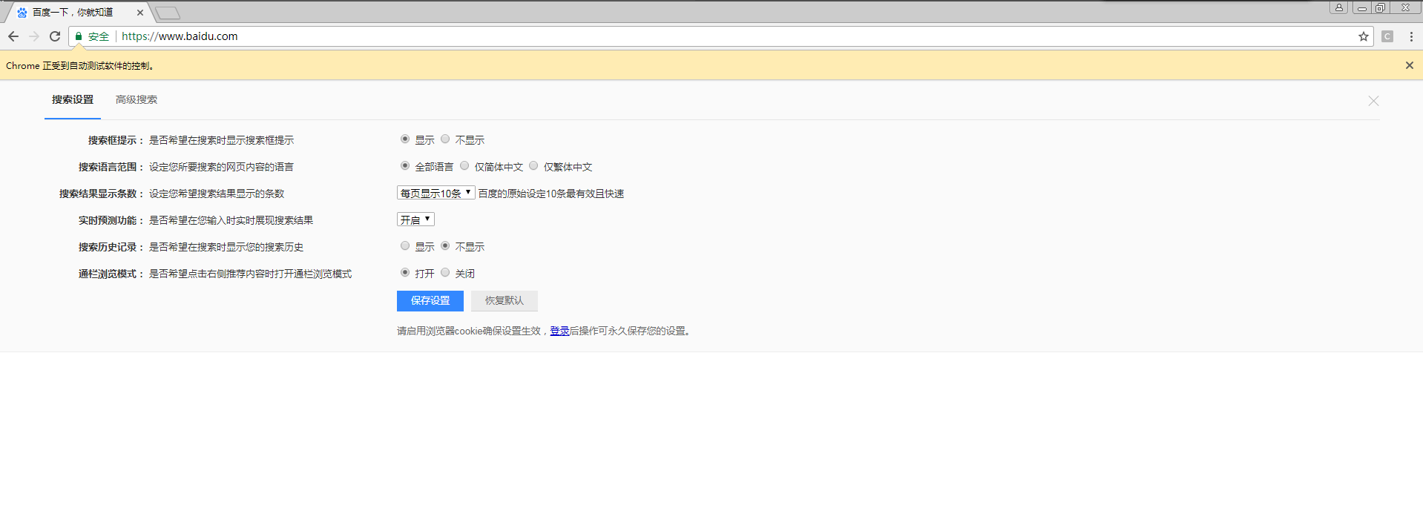Turn off 通栏浏览模式 with 关闭
1423x505 pixels.
(x=445, y=272)
